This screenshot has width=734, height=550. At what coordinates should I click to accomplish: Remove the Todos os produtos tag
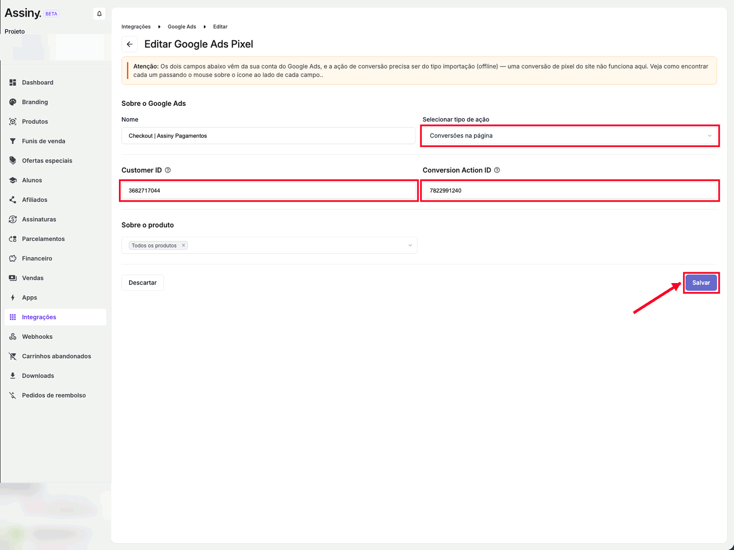pyautogui.click(x=183, y=245)
